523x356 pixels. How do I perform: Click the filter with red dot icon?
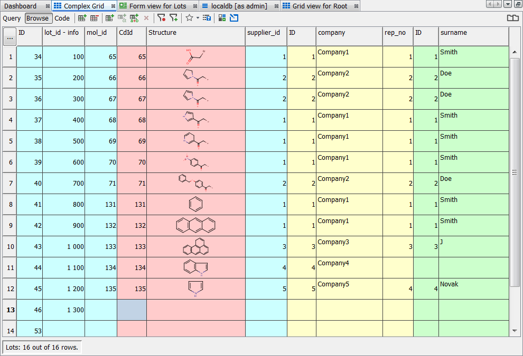[162, 18]
